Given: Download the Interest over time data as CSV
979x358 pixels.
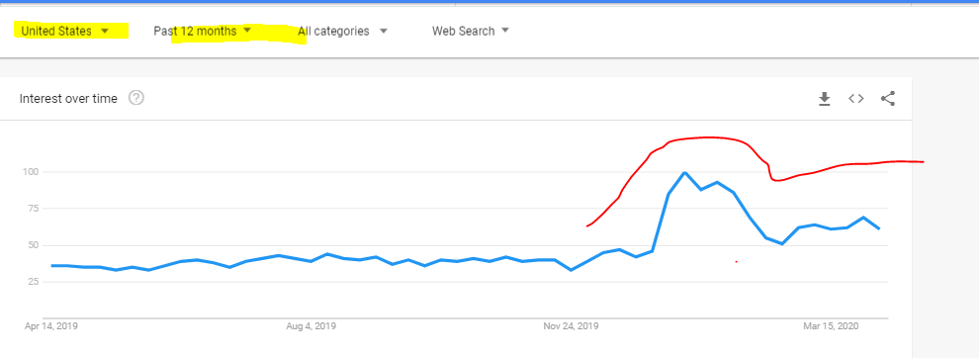Looking at the screenshot, I should [824, 99].
